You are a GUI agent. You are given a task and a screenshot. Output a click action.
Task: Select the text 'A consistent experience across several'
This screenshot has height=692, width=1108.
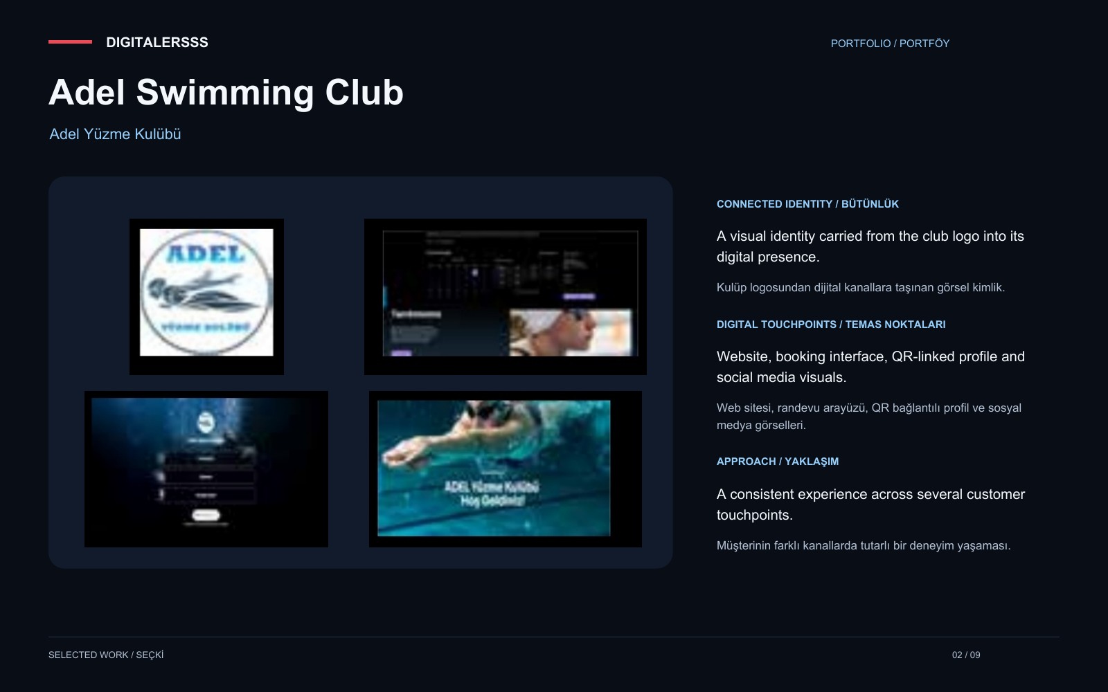870,504
